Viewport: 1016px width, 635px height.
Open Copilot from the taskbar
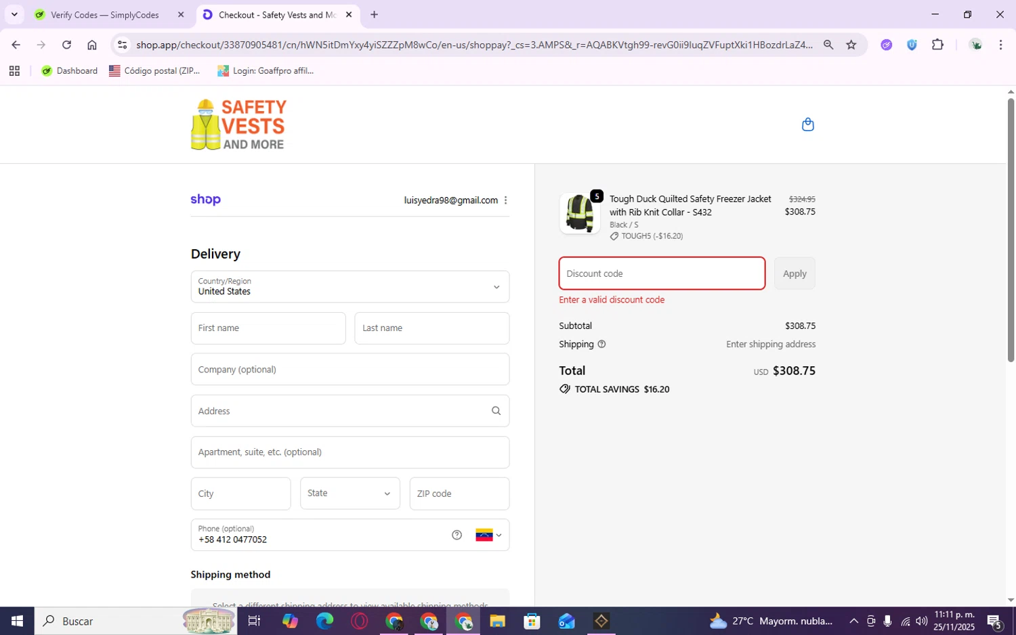(x=290, y=621)
